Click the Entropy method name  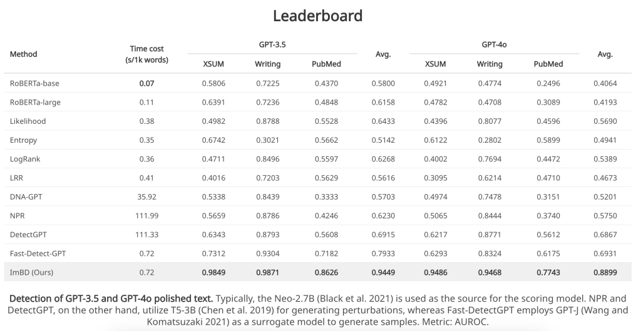23,140
